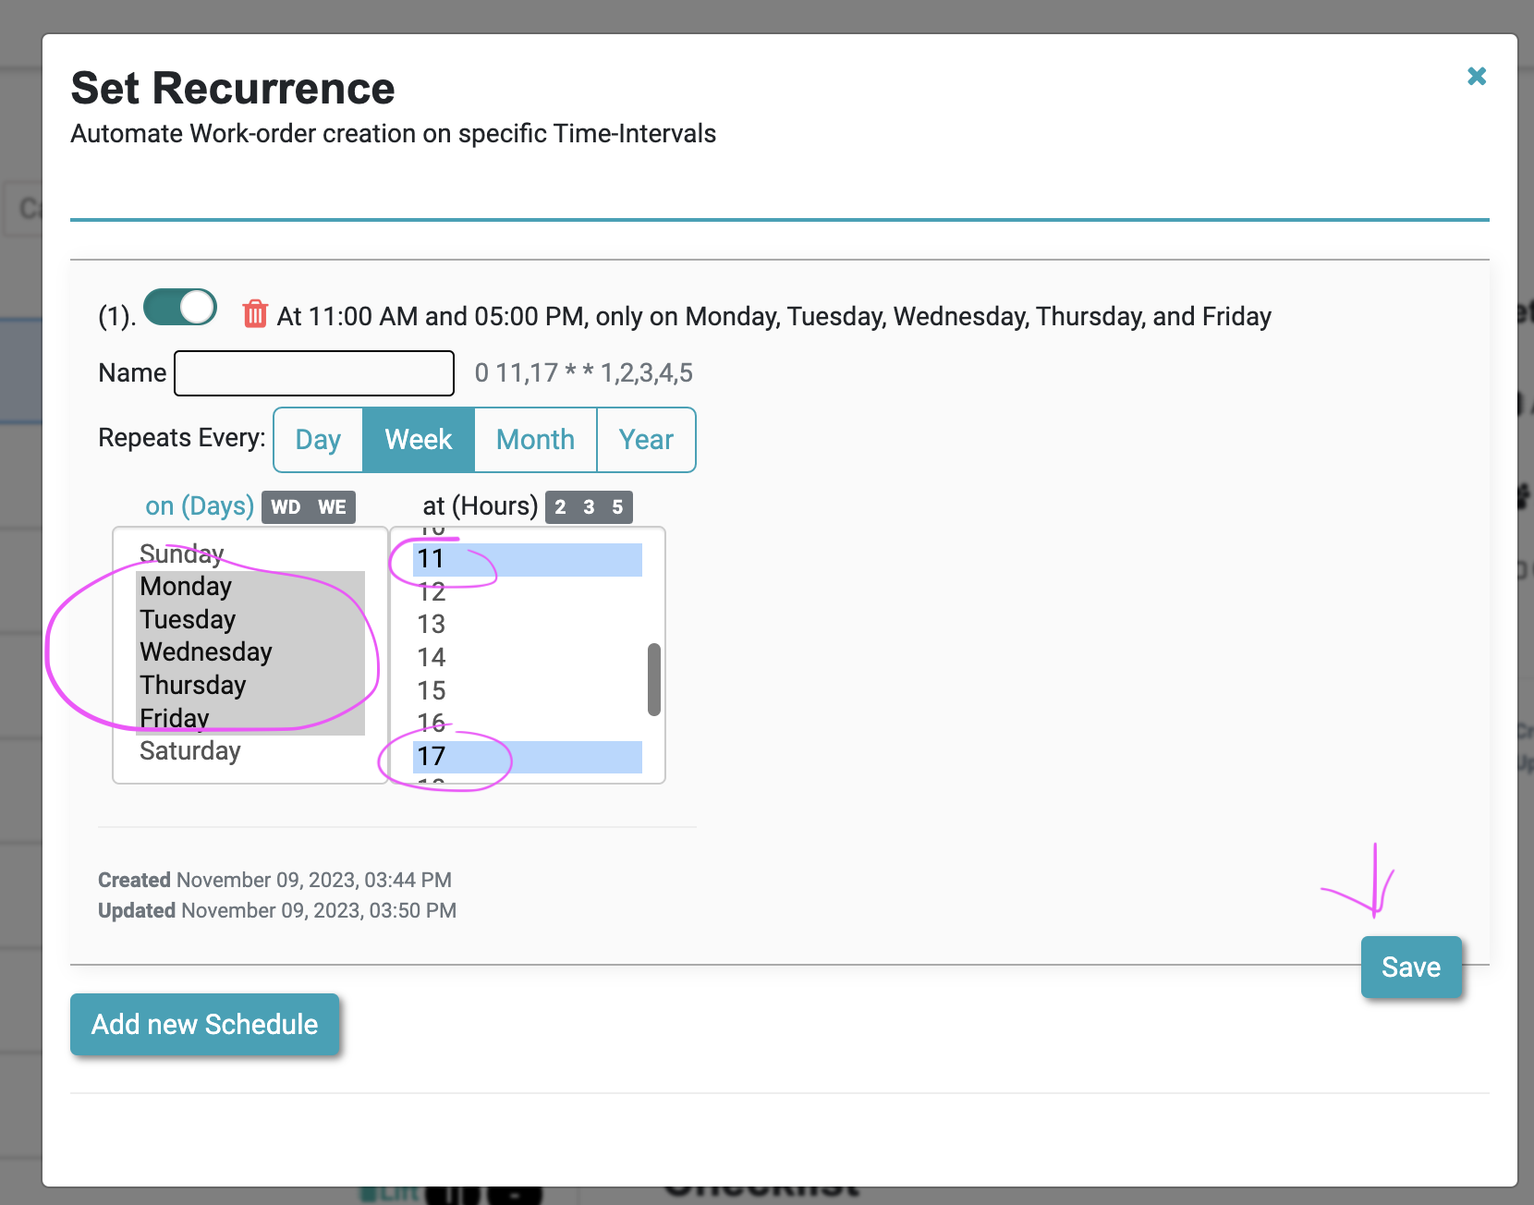Toggle schedule (1) enabled switch
Screen dimensions: 1534x1205
[x=180, y=308]
